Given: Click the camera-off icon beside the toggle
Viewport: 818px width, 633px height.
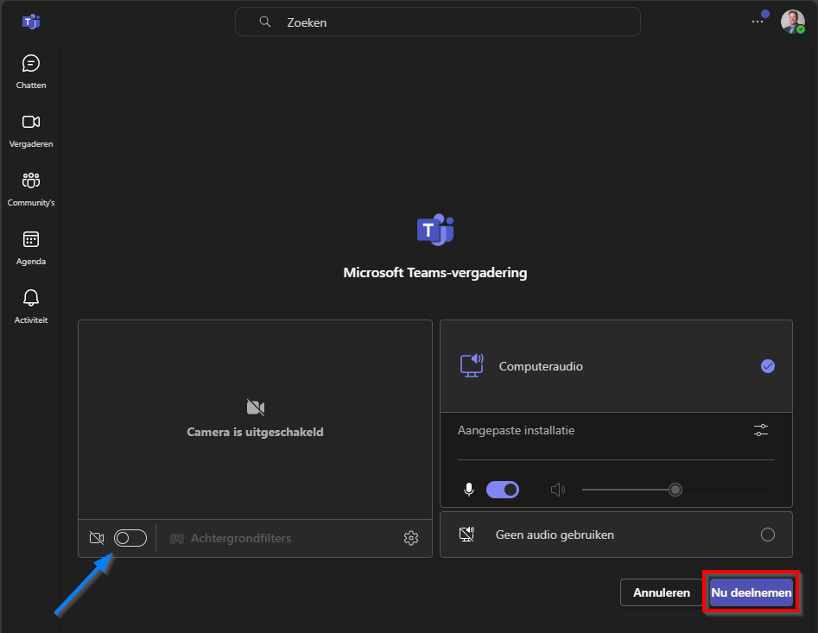Looking at the screenshot, I should (97, 538).
